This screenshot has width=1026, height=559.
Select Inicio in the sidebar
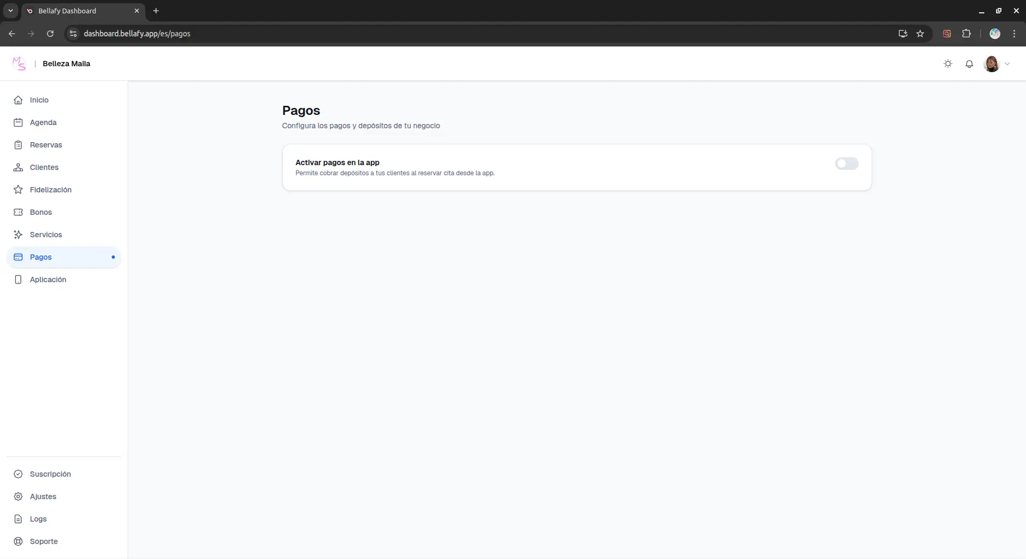point(38,100)
